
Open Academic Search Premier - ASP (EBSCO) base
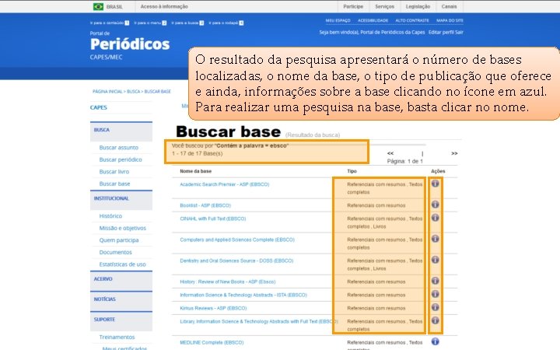(225, 184)
